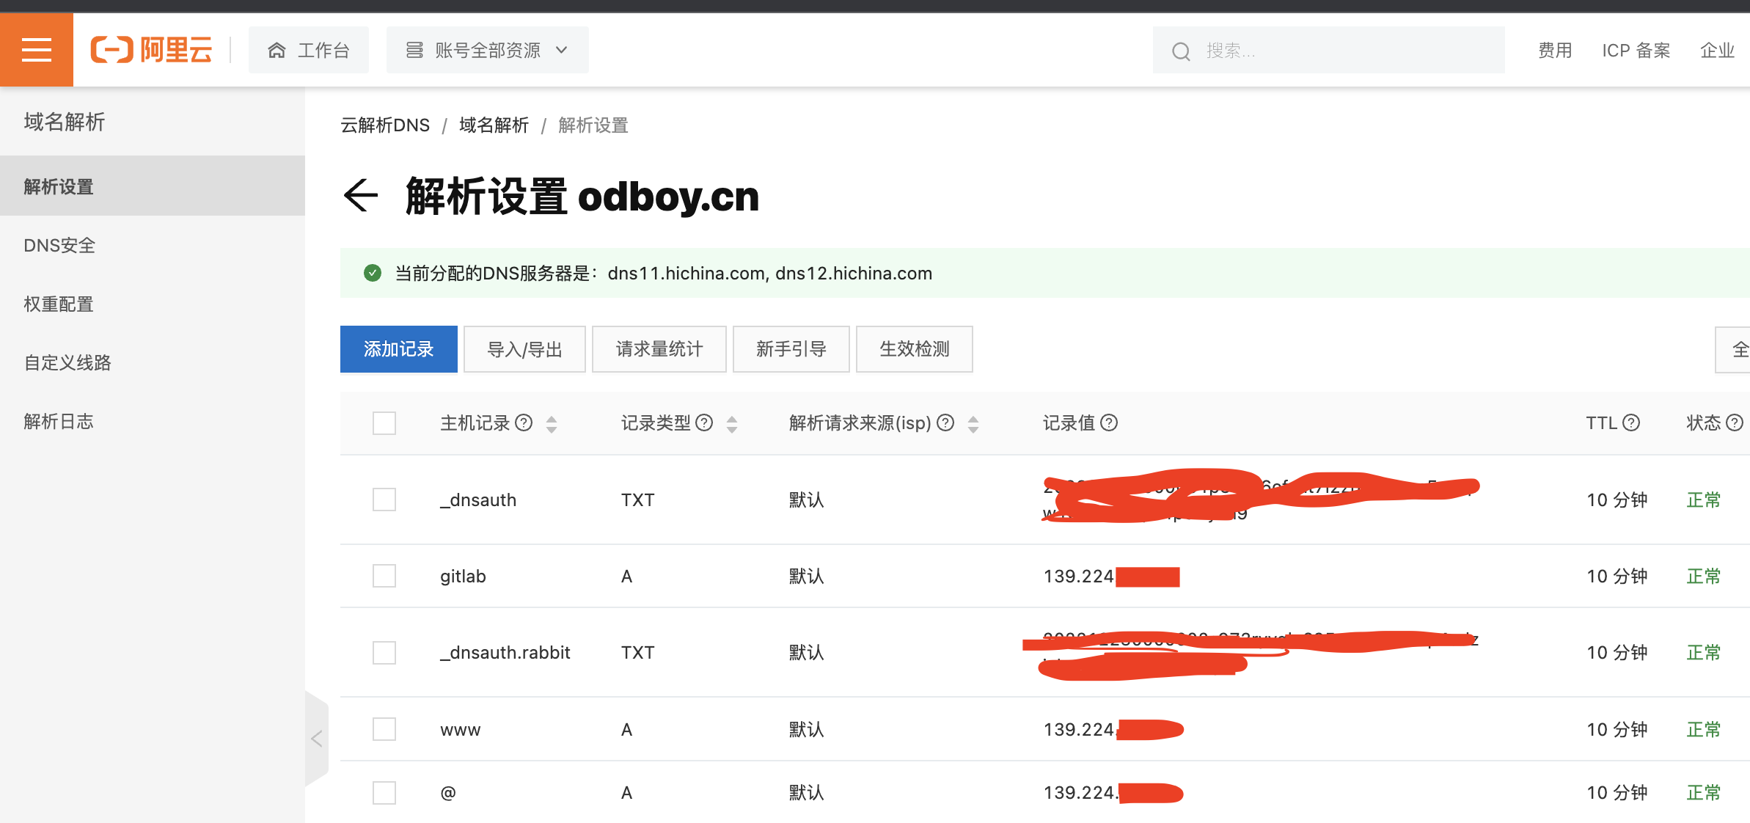Focus the top search field
Viewport: 1750px width, 823px height.
click(x=1328, y=50)
